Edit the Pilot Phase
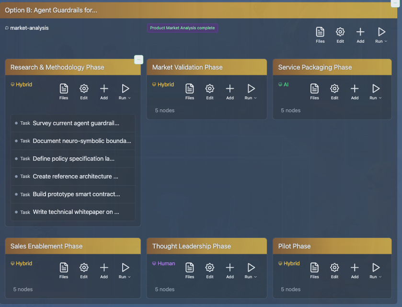This screenshot has height=307, width=402. (x=334, y=271)
